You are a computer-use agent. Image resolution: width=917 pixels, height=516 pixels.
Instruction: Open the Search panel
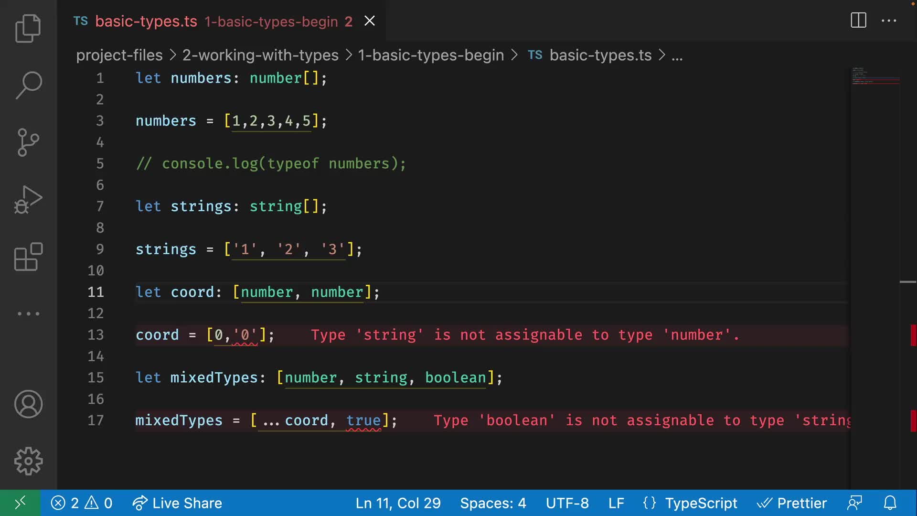tap(28, 85)
